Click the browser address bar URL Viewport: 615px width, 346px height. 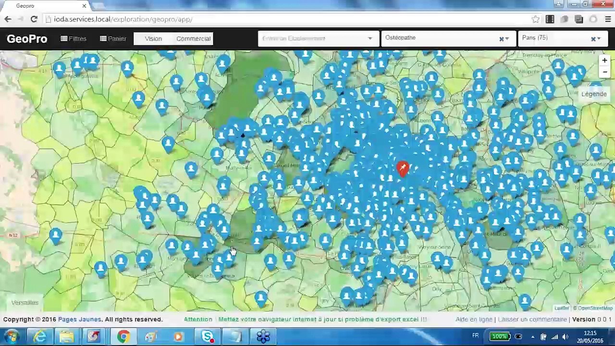point(123,19)
